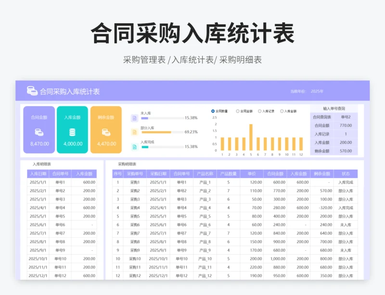Click the 序号 column header
The height and width of the screenshot is (295, 385).
117,174
